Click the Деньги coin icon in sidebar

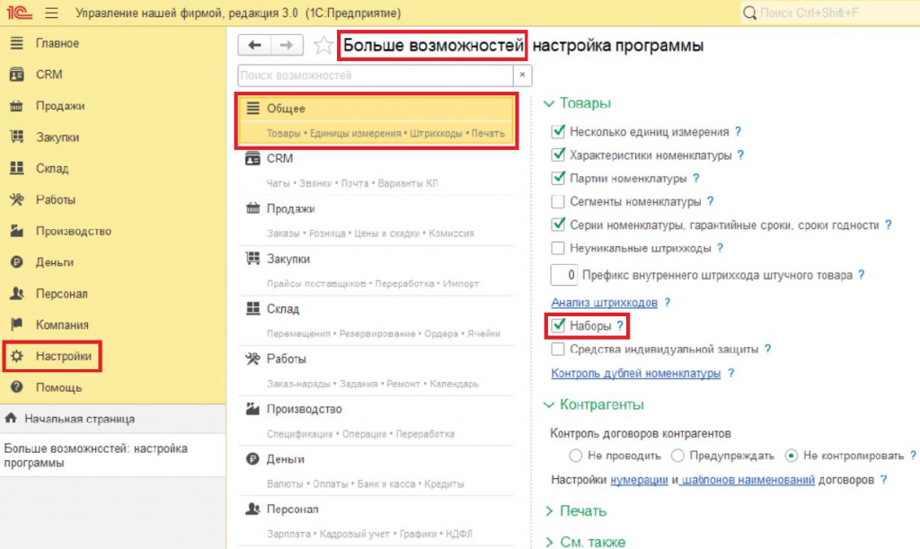pos(16,262)
